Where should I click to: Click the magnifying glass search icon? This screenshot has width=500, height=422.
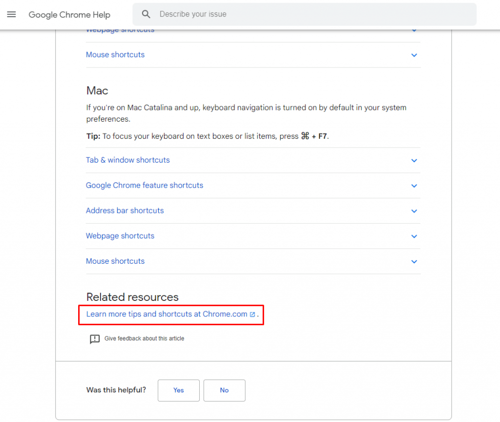point(146,14)
